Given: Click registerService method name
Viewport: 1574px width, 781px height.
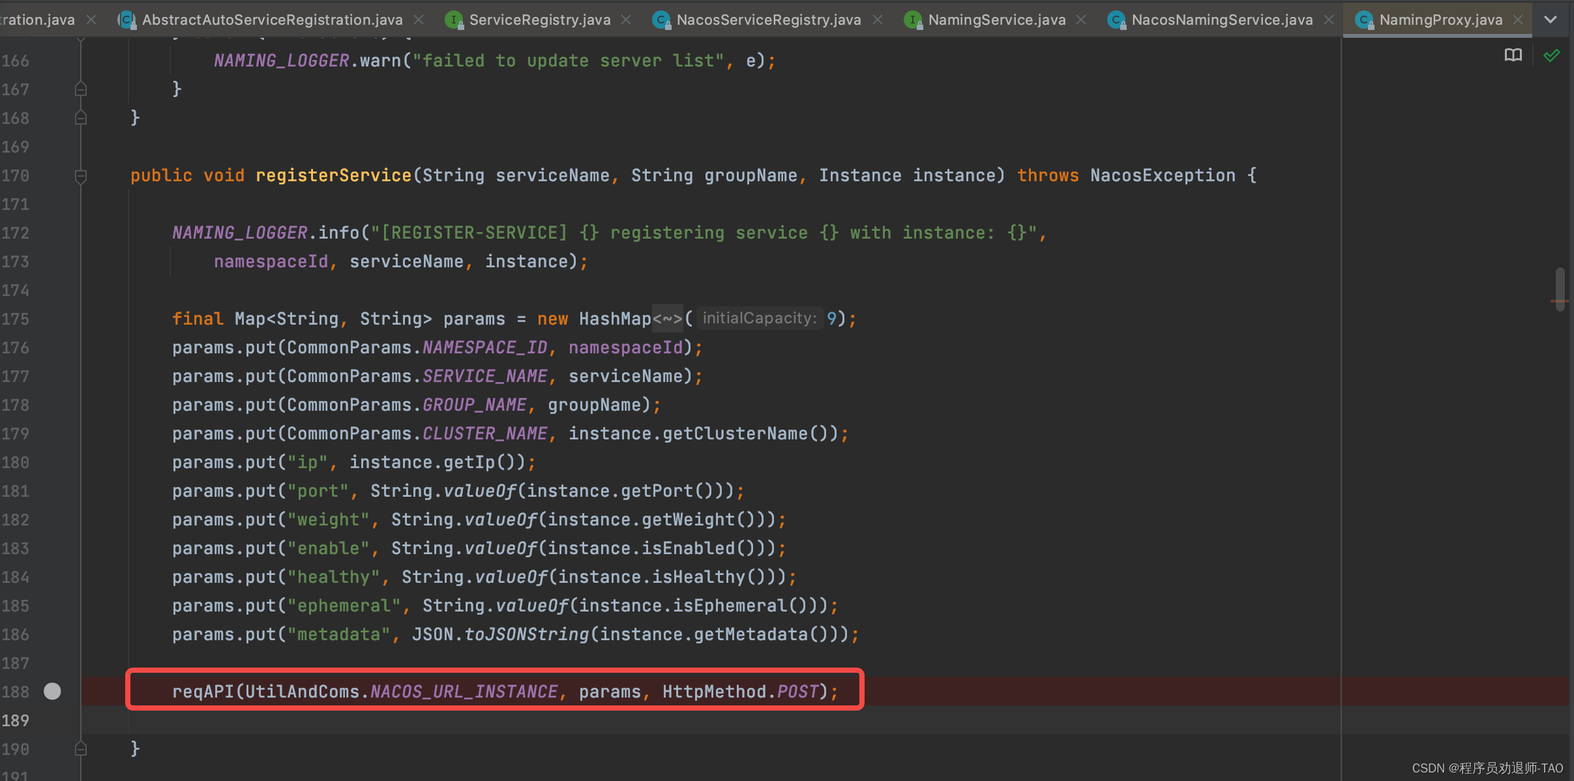Looking at the screenshot, I should tap(333, 175).
